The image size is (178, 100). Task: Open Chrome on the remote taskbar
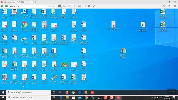pyautogui.click(x=73, y=92)
